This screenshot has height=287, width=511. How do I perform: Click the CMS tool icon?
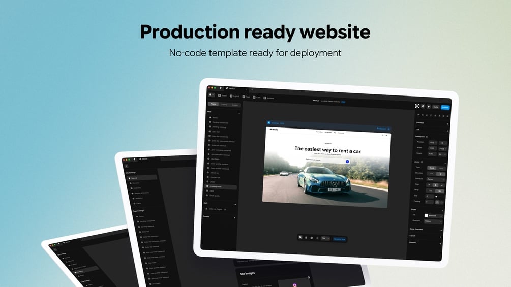pyautogui.click(x=254, y=98)
